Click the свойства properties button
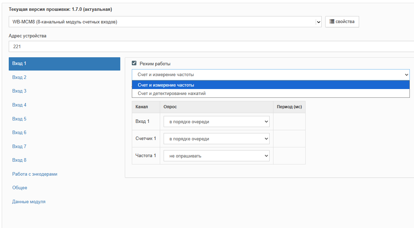414x228 pixels. coord(342,22)
